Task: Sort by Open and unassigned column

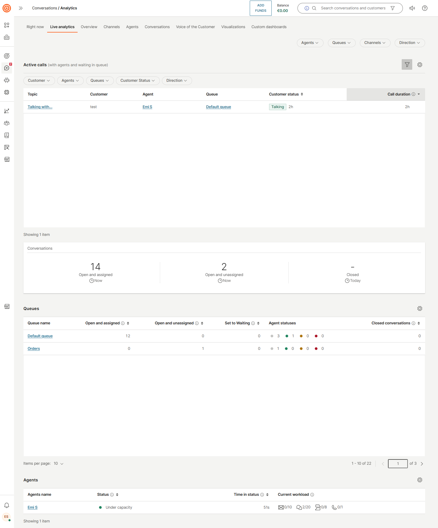Action: (x=202, y=323)
